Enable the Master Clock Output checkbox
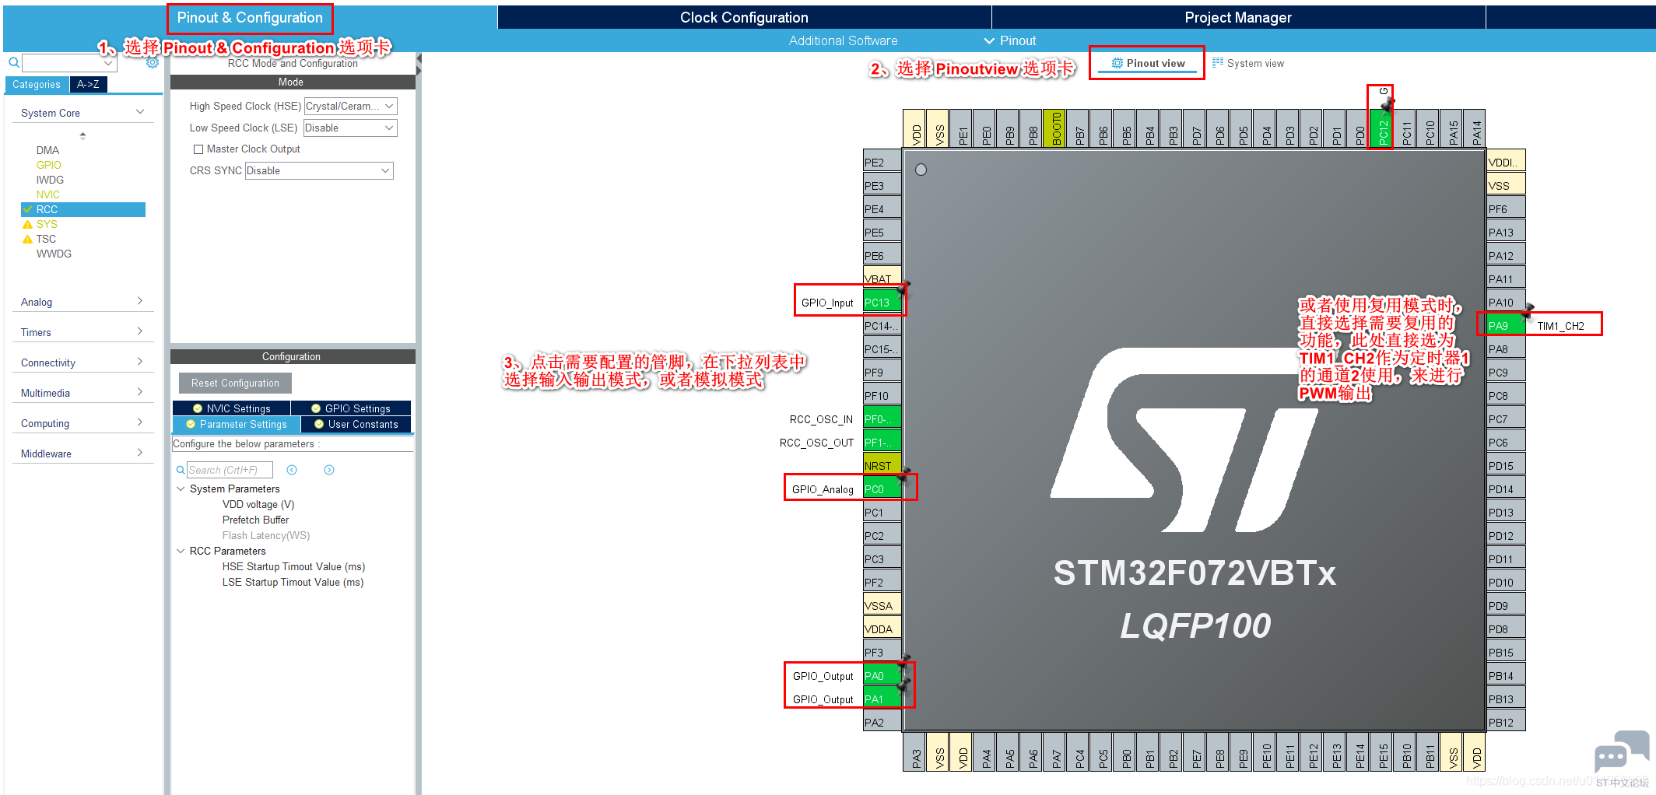 click(198, 149)
